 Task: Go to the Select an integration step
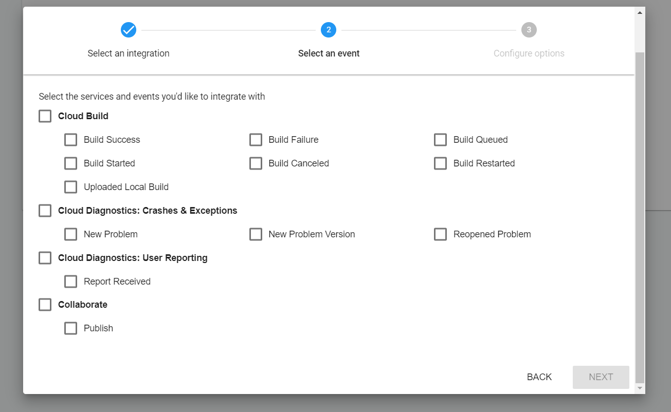click(x=128, y=53)
